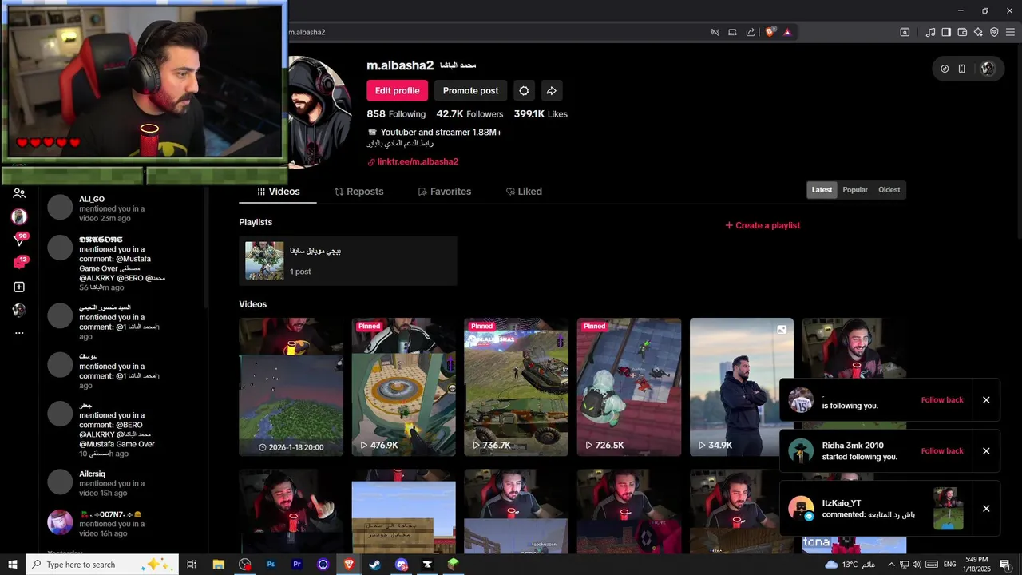Image resolution: width=1022 pixels, height=575 pixels.
Task: Open the Leo AI sparkle icon
Action: click(x=978, y=32)
